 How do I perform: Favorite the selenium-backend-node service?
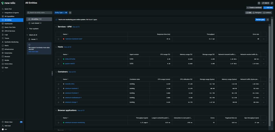coord(59,39)
